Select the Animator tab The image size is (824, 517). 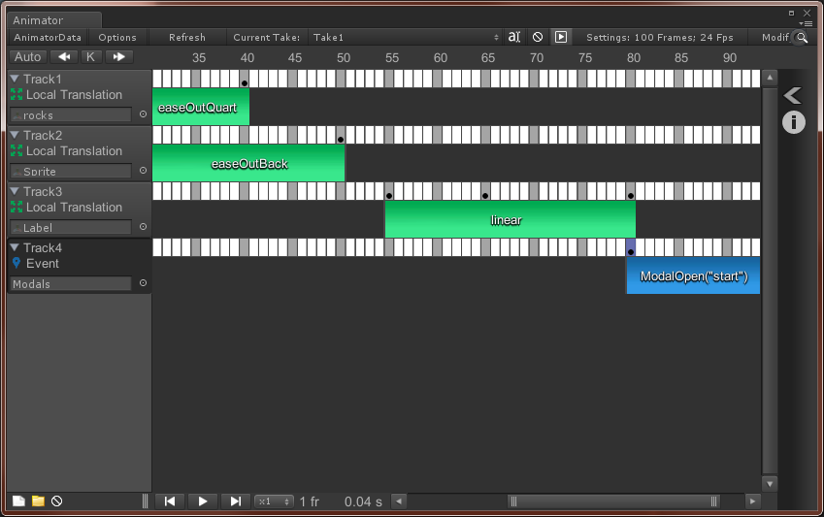52,20
